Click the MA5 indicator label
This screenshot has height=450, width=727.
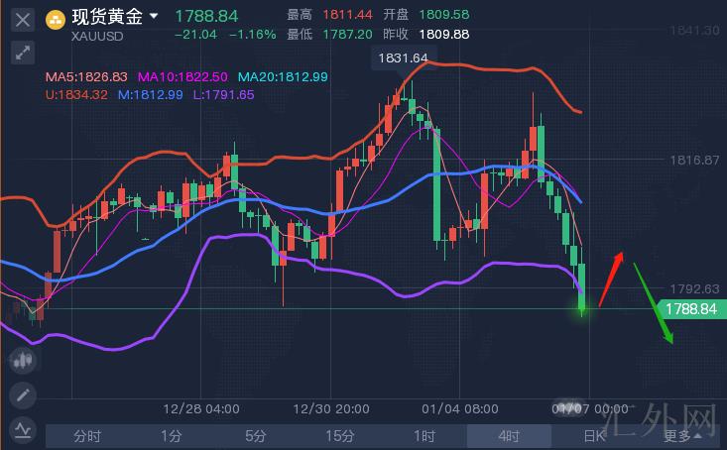(x=87, y=76)
